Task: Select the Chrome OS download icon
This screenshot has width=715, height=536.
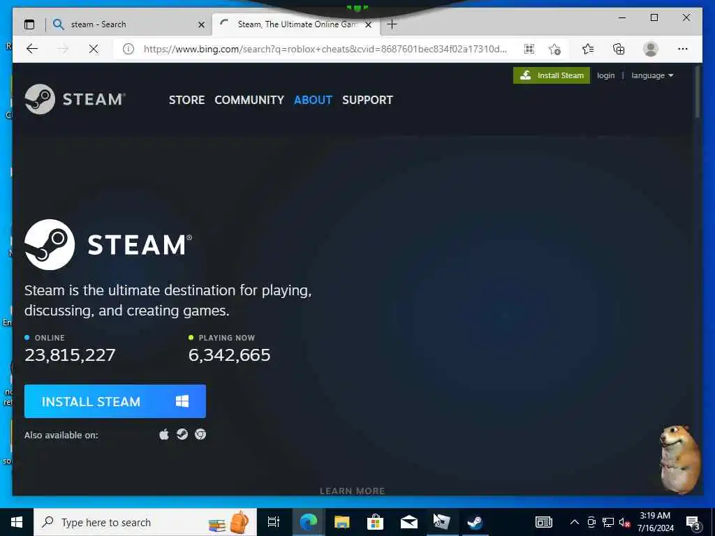Action: point(200,434)
